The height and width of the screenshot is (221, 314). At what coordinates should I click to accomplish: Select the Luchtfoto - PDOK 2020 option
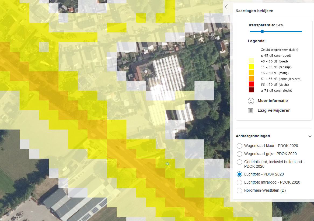pos(239,174)
